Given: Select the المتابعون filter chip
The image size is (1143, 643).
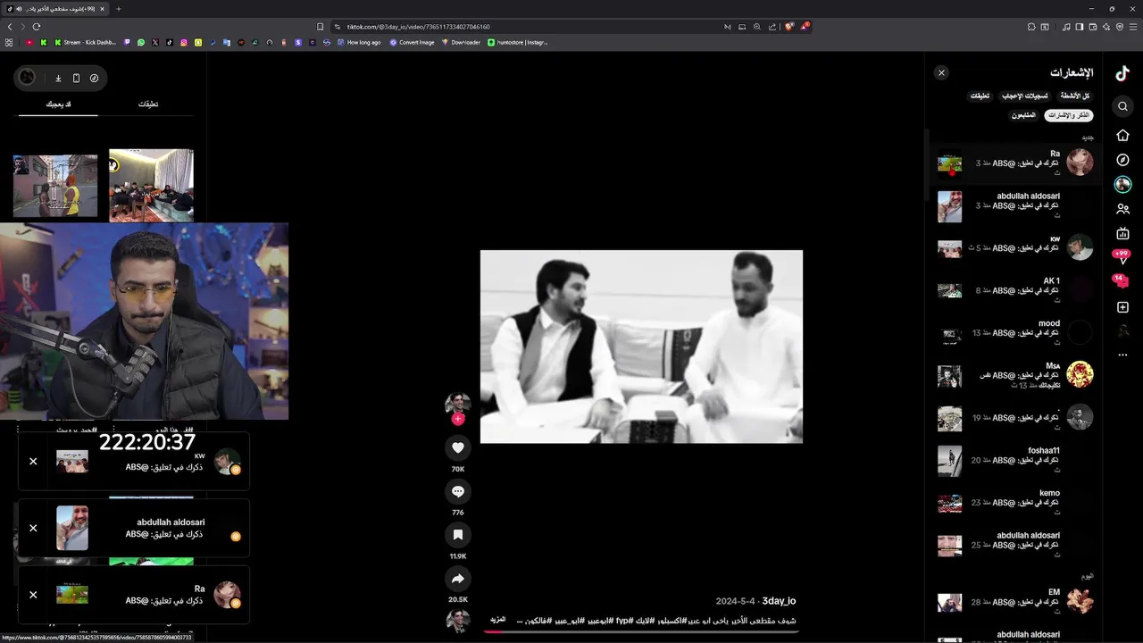Looking at the screenshot, I should 1023,115.
